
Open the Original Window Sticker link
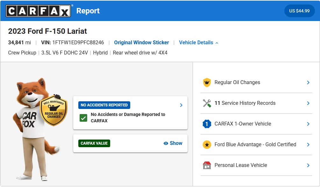click(141, 42)
